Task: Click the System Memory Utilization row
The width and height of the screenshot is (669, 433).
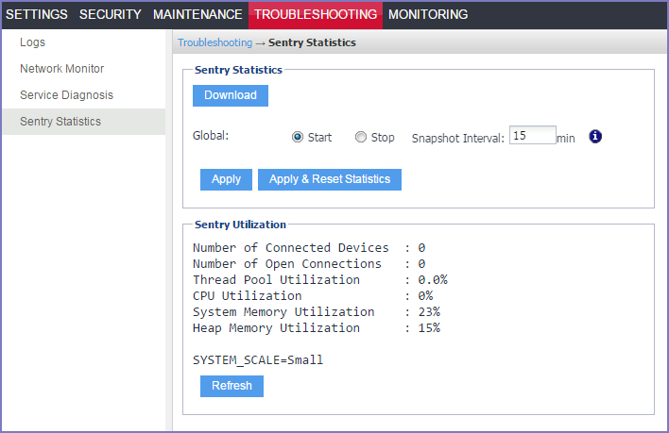Action: click(317, 312)
